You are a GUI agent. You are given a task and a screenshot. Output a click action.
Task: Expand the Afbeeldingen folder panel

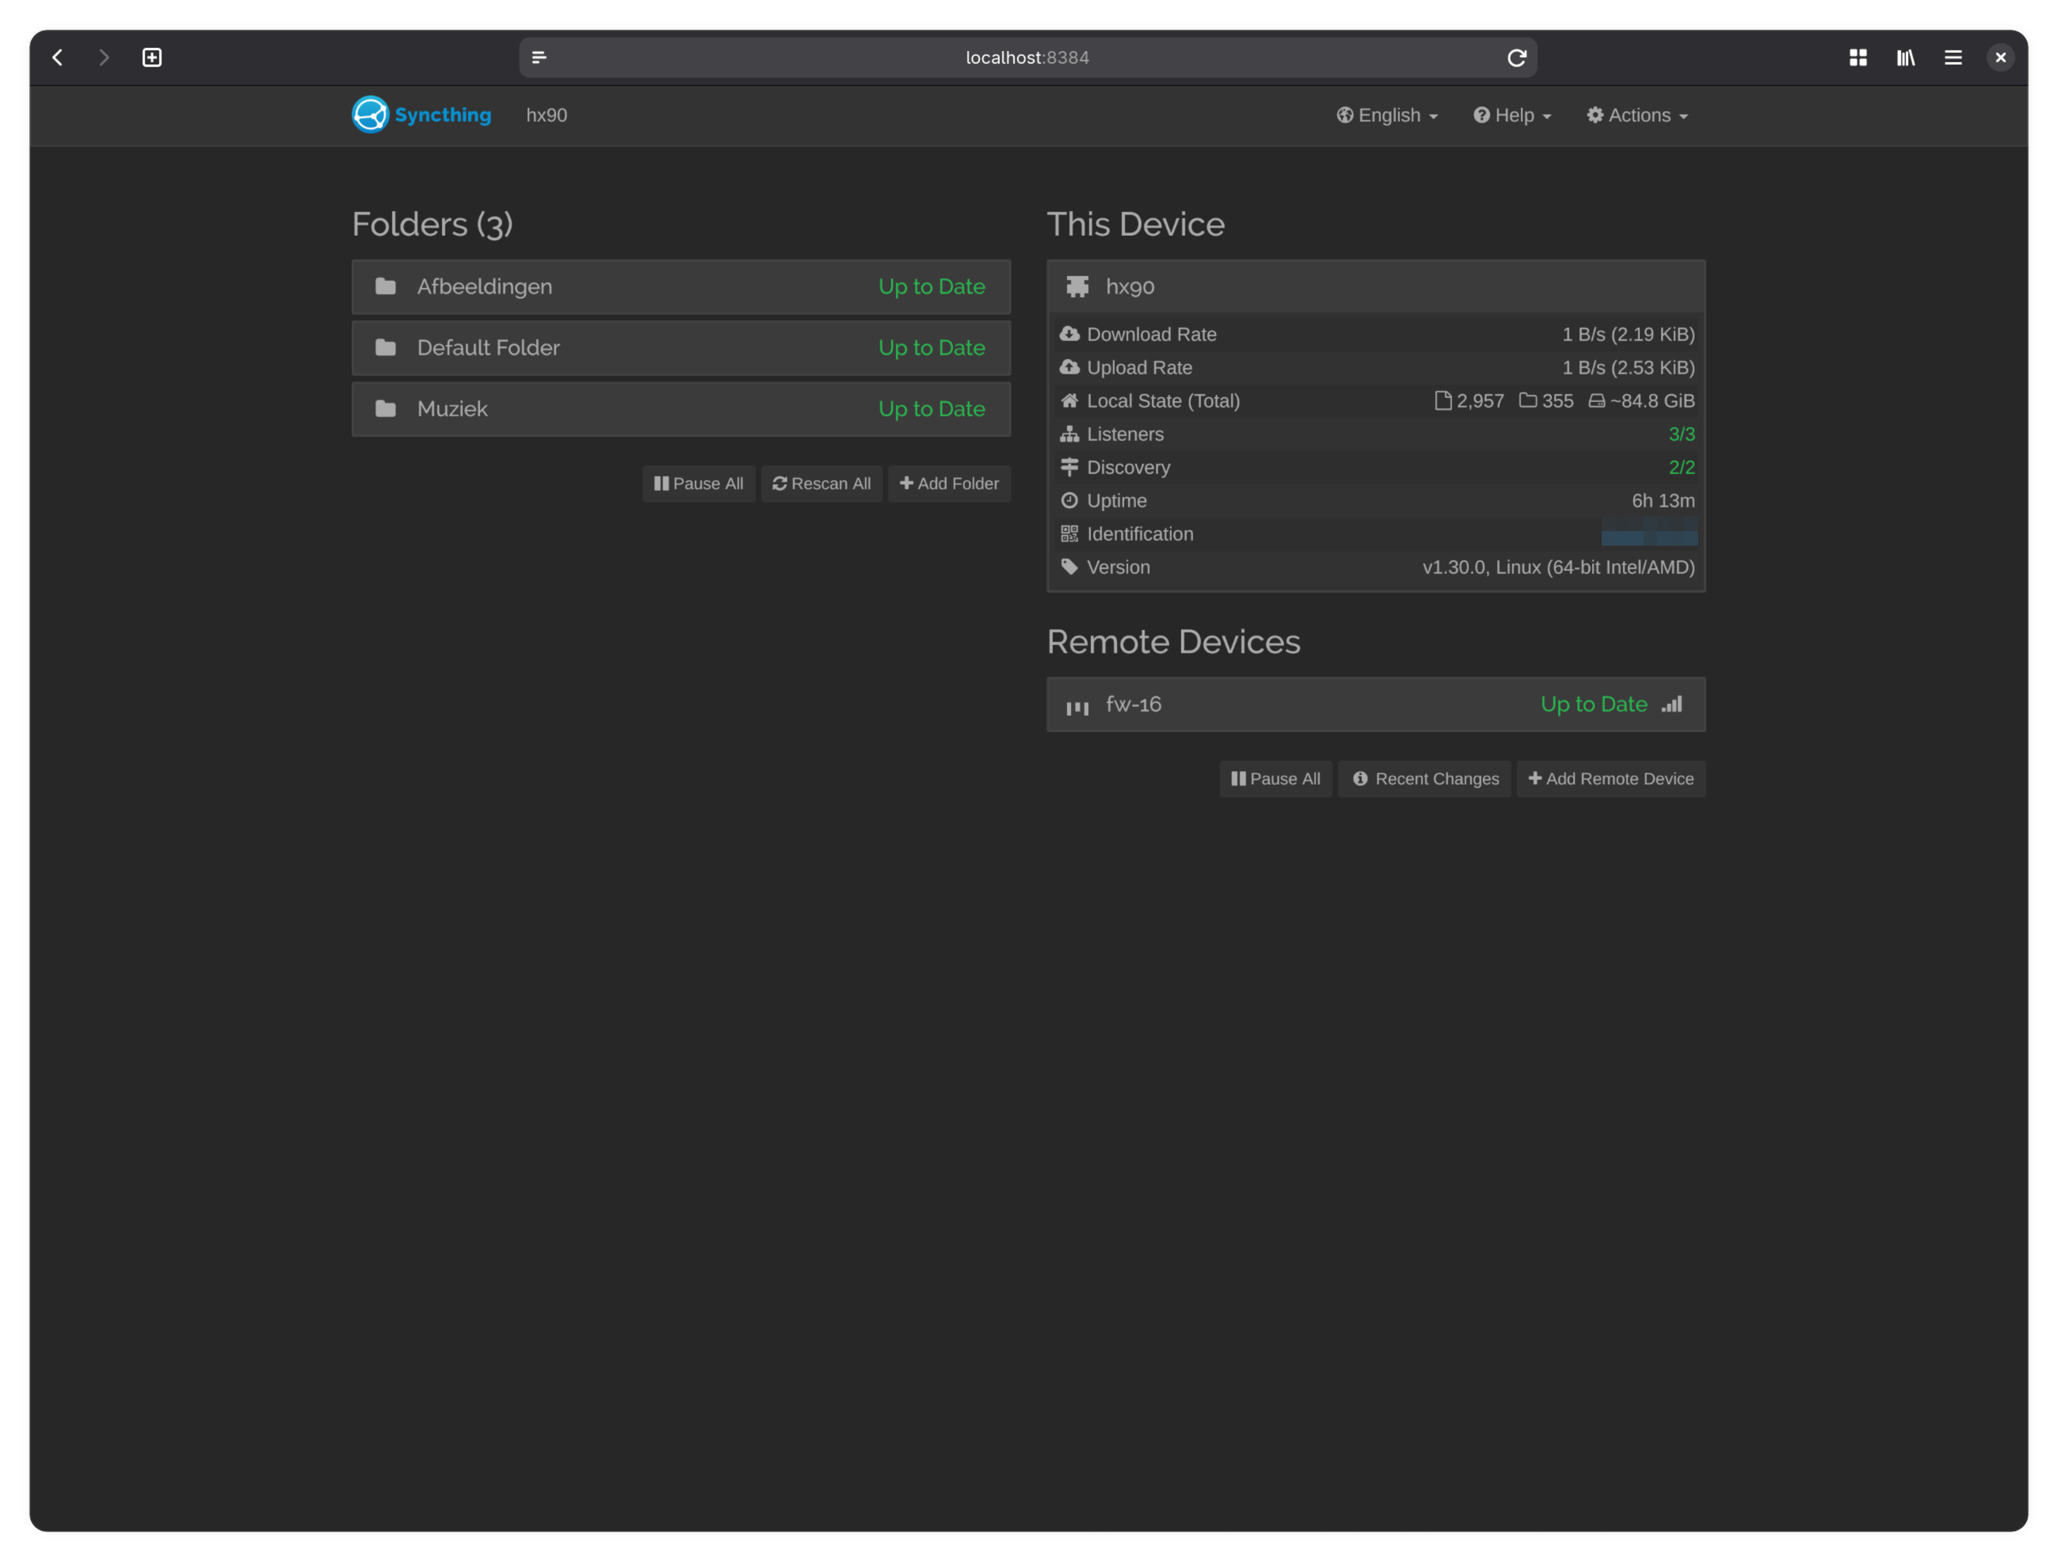coord(681,286)
